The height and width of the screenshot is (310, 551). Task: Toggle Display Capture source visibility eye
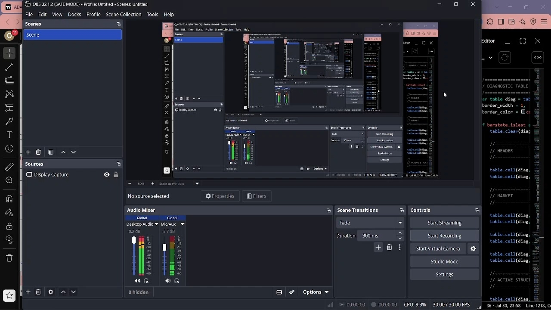[107, 174]
